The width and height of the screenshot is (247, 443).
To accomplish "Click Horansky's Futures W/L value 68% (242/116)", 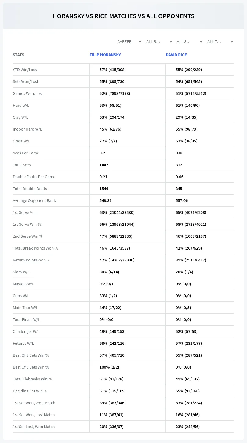I will coord(113,343).
